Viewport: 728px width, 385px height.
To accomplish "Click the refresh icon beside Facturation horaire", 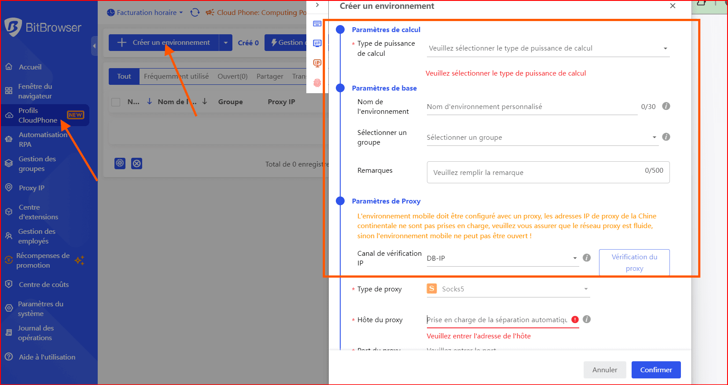I will (x=195, y=12).
